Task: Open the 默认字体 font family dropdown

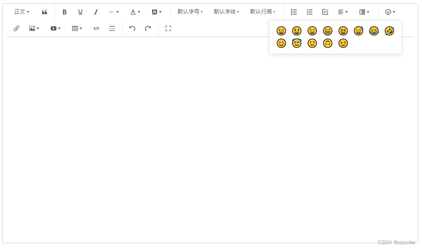Action: tap(226, 12)
